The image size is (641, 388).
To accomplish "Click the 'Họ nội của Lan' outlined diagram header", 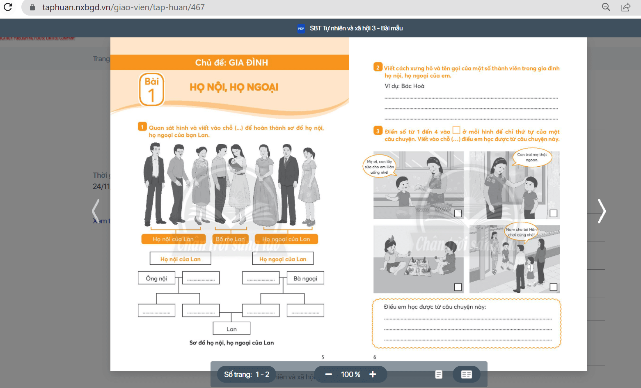I will click(181, 259).
